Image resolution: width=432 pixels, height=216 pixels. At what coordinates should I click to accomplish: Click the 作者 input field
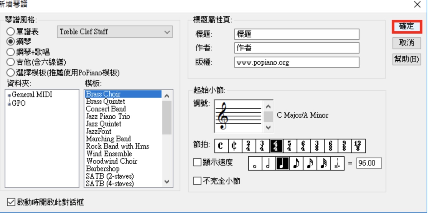297,48
